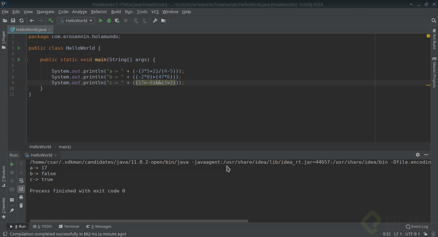This screenshot has height=237, width=438.
Task: Click the console horizontal scrollbar
Action: (139, 221)
